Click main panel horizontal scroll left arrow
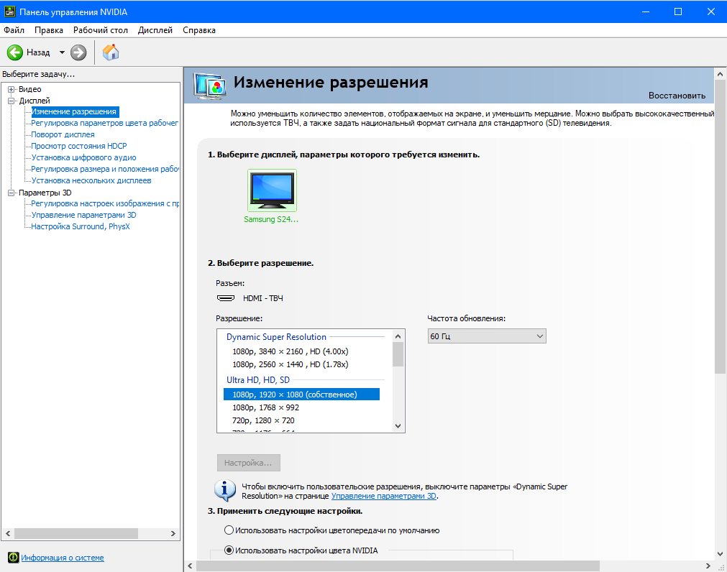The image size is (727, 572). click(190, 566)
